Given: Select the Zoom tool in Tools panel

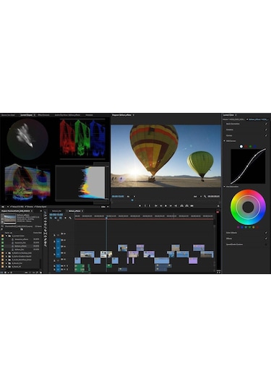Looking at the screenshot, I should click(x=46, y=245).
